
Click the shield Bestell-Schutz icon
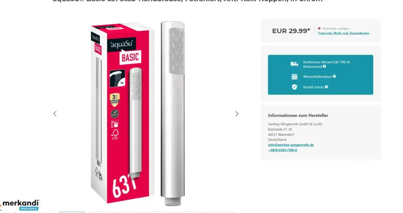(x=295, y=87)
